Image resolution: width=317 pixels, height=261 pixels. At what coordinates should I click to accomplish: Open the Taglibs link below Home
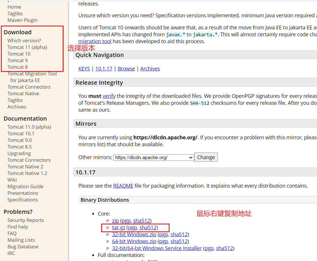click(15, 14)
